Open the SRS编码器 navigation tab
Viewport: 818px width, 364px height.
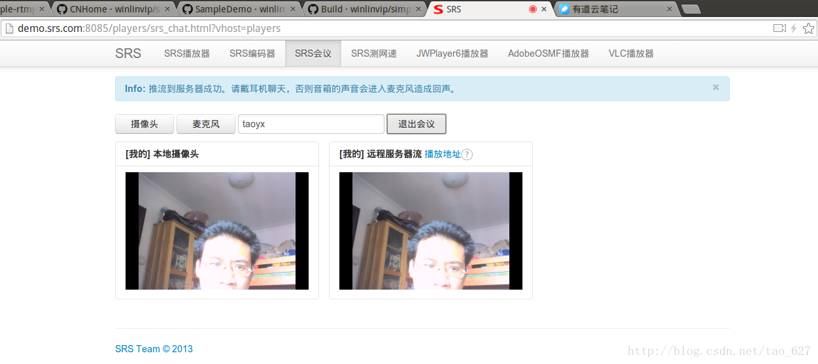click(252, 53)
